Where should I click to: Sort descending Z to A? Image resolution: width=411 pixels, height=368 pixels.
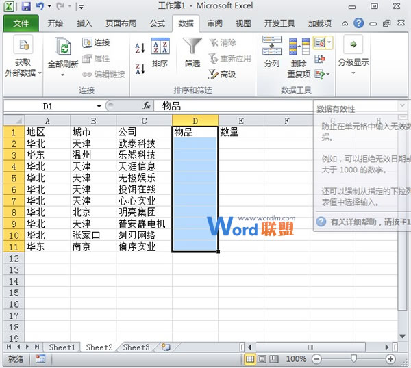click(140, 69)
